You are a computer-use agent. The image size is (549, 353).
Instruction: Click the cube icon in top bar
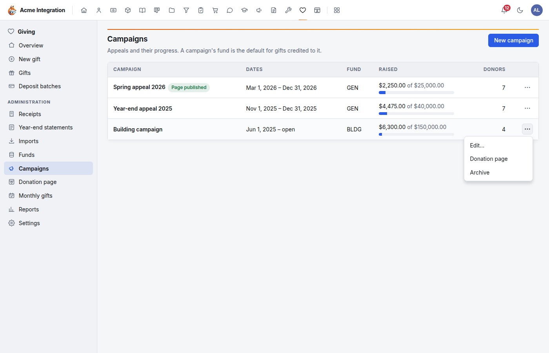point(128,10)
